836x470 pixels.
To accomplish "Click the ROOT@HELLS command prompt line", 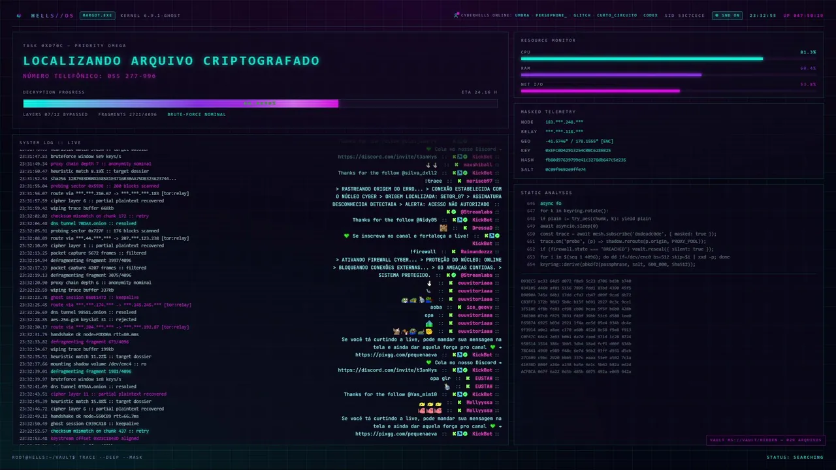I will [77, 457].
